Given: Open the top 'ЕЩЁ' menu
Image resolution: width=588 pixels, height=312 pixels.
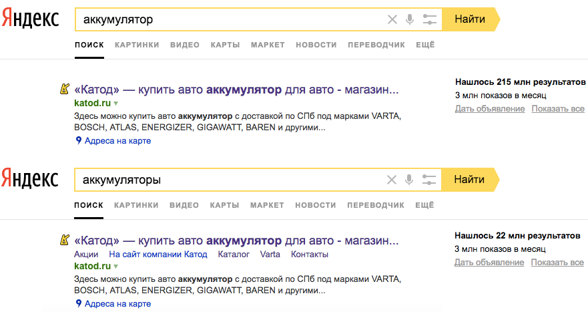Looking at the screenshot, I should click(x=425, y=45).
